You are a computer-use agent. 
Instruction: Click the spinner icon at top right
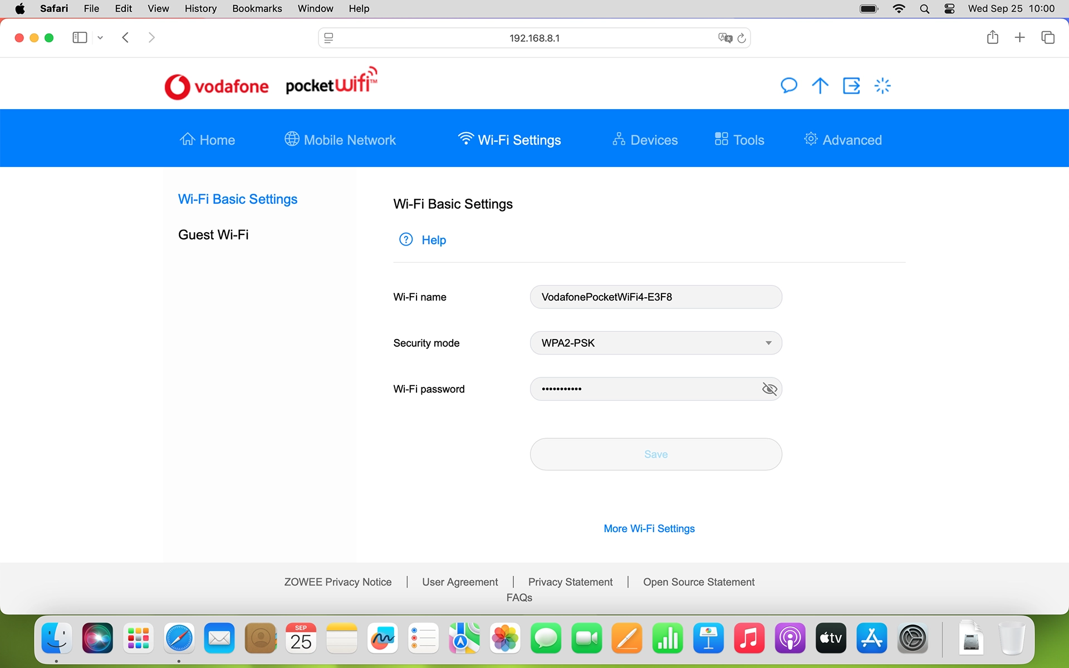point(882,85)
